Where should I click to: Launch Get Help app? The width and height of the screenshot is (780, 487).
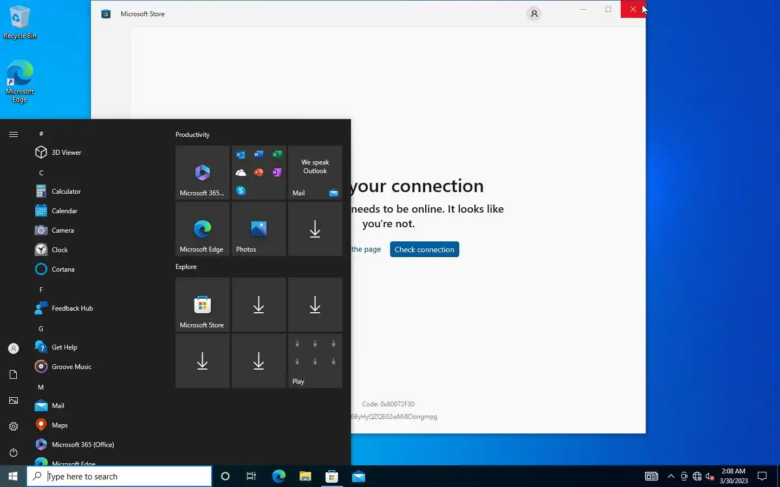point(97,347)
